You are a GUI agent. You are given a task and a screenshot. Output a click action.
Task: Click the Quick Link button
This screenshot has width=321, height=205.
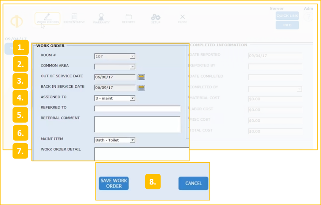pos(287,16)
